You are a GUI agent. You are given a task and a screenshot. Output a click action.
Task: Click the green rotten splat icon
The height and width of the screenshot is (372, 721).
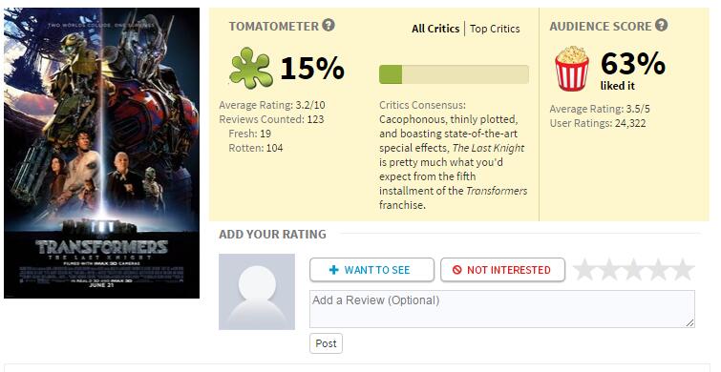250,68
